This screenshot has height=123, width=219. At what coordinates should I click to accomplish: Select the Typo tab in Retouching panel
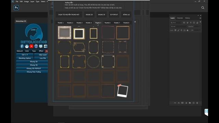pos(34,51)
